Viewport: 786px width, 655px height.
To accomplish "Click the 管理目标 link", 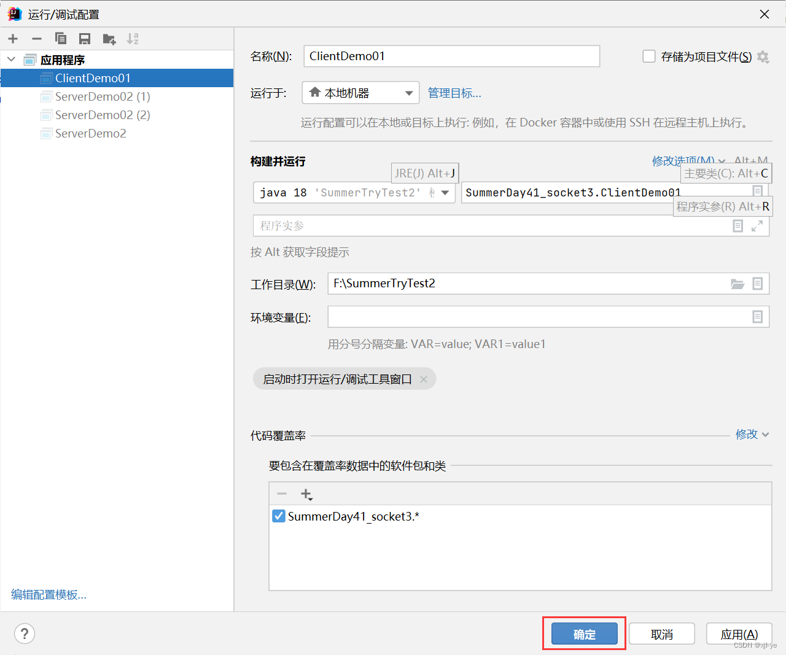I will tap(454, 93).
